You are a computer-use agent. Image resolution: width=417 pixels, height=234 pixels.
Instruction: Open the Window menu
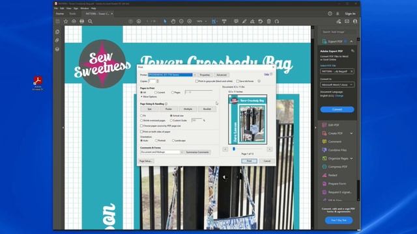point(84,8)
